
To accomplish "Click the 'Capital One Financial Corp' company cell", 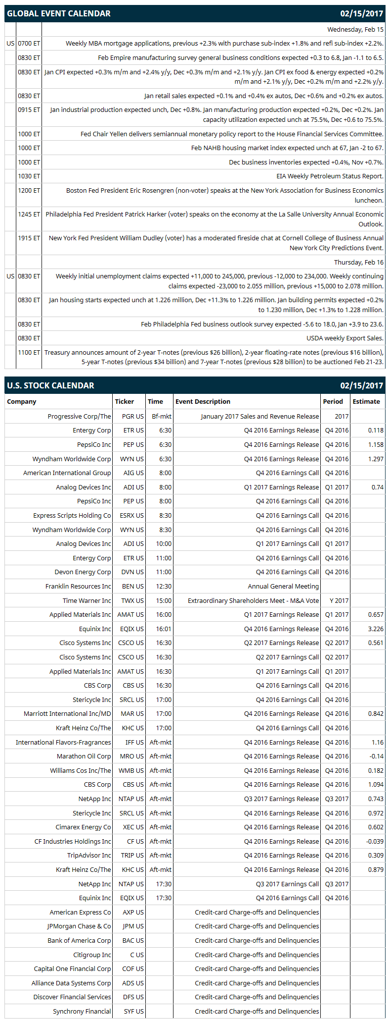I will (x=72, y=969).
